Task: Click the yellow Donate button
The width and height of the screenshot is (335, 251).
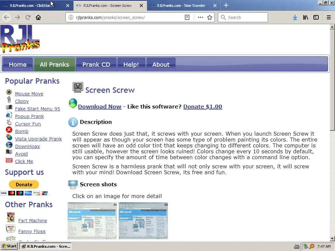Action: point(24,184)
